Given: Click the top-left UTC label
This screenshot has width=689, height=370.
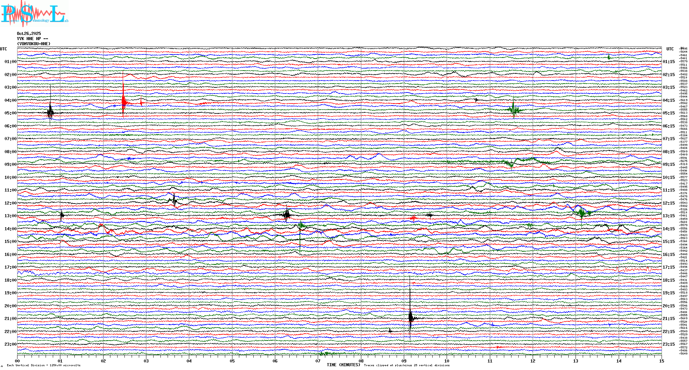Looking at the screenshot, I should 3,49.
